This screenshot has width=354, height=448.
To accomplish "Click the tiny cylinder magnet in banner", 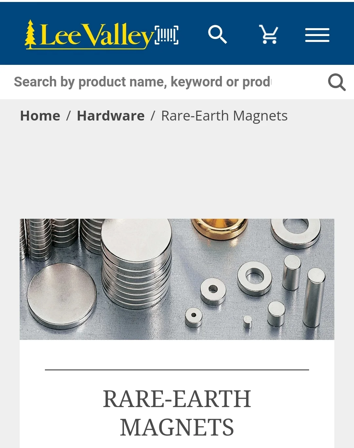I will (x=247, y=322).
